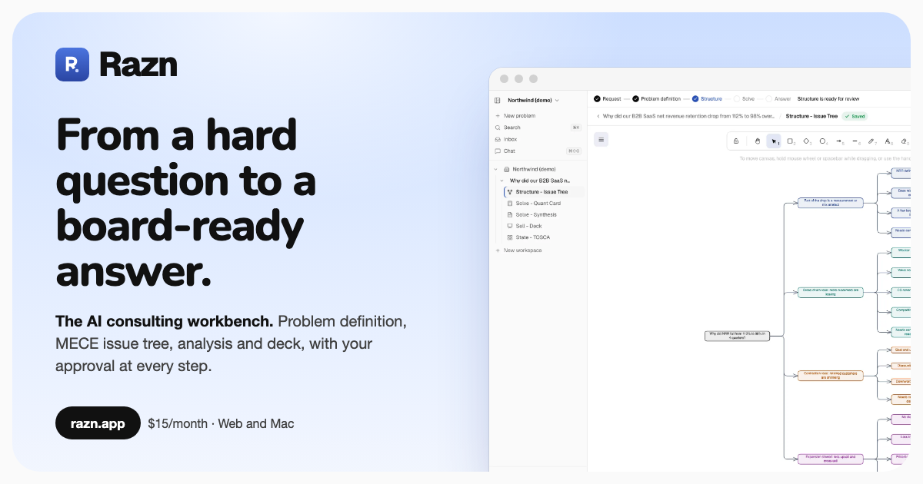Click the Inbox tray icon
This screenshot has width=923, height=484.
[x=498, y=139]
